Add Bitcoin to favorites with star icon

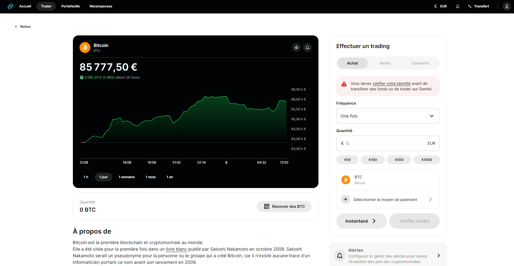point(296,47)
